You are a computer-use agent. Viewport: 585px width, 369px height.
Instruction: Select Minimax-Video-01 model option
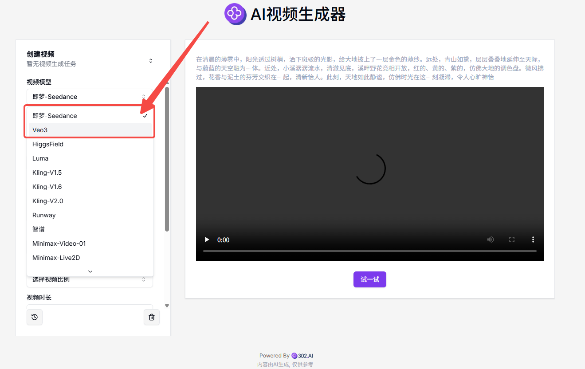[x=90, y=243]
